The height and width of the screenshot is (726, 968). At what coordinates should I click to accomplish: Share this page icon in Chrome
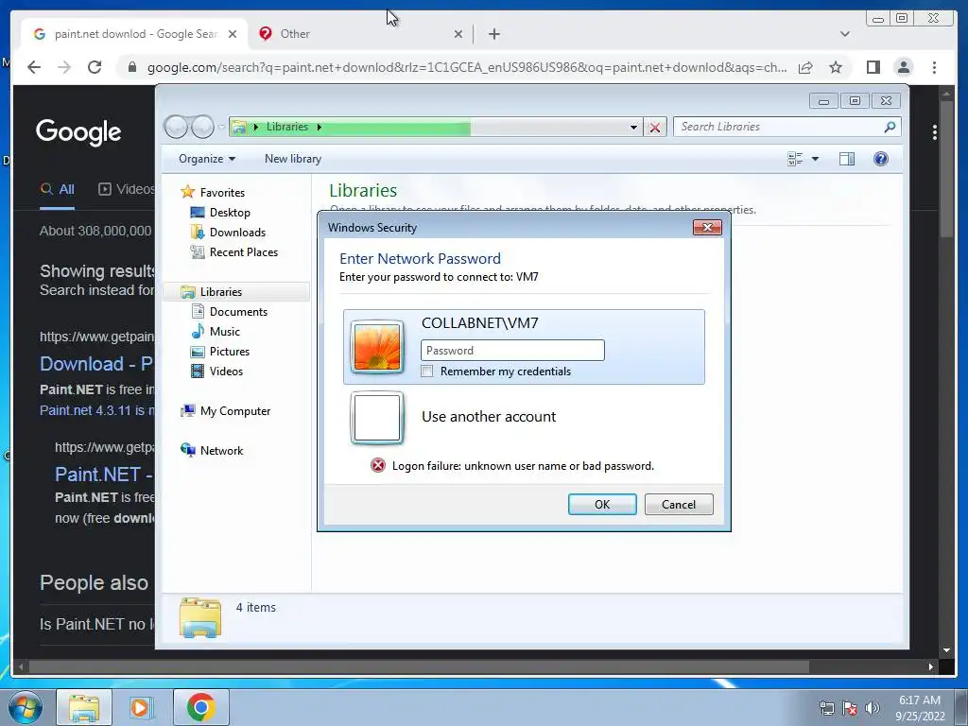tap(805, 67)
